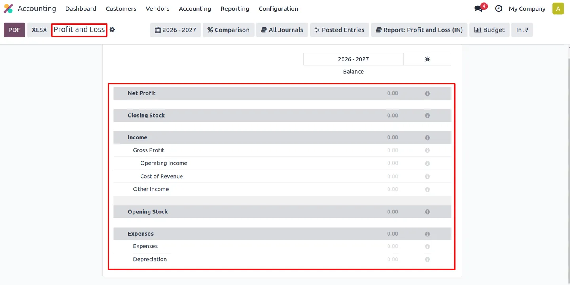Click the Closing Stock row label
570x285 pixels.
click(x=146, y=115)
